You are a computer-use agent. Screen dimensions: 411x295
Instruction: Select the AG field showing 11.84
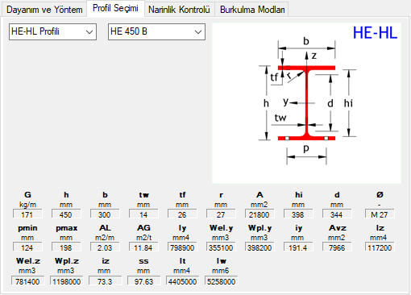(x=143, y=247)
